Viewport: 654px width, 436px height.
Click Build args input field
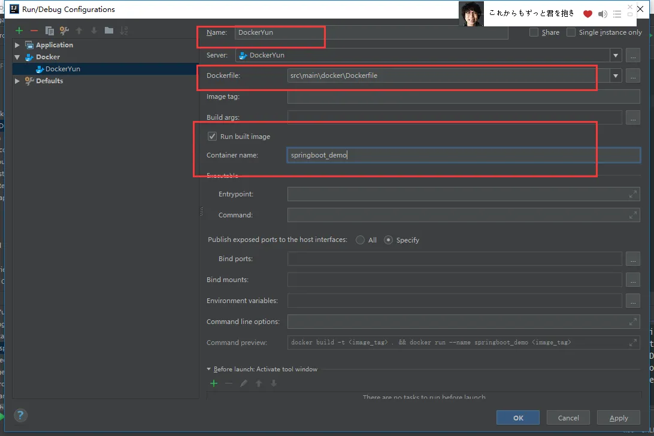click(x=455, y=117)
